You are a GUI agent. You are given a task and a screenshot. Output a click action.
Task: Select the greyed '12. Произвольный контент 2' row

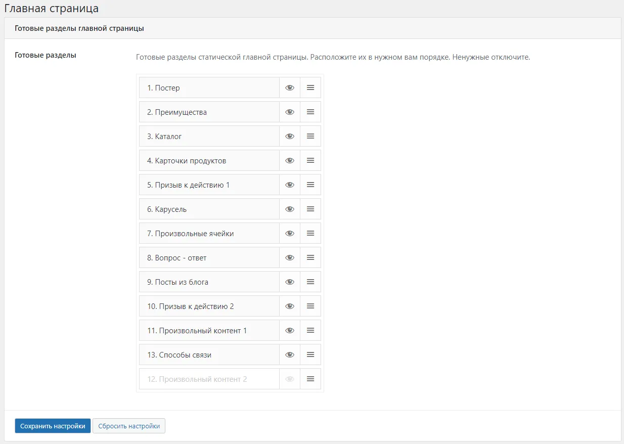tap(209, 379)
